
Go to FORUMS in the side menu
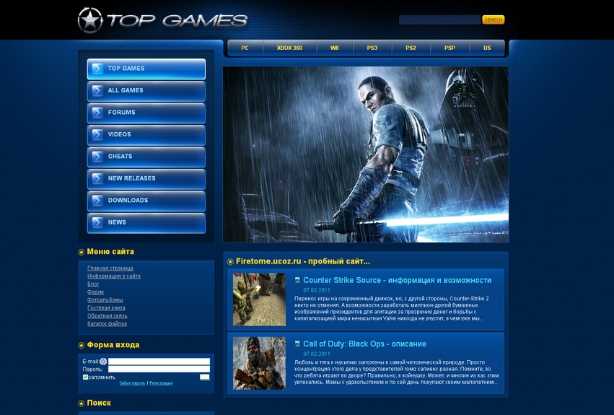pyautogui.click(x=146, y=113)
